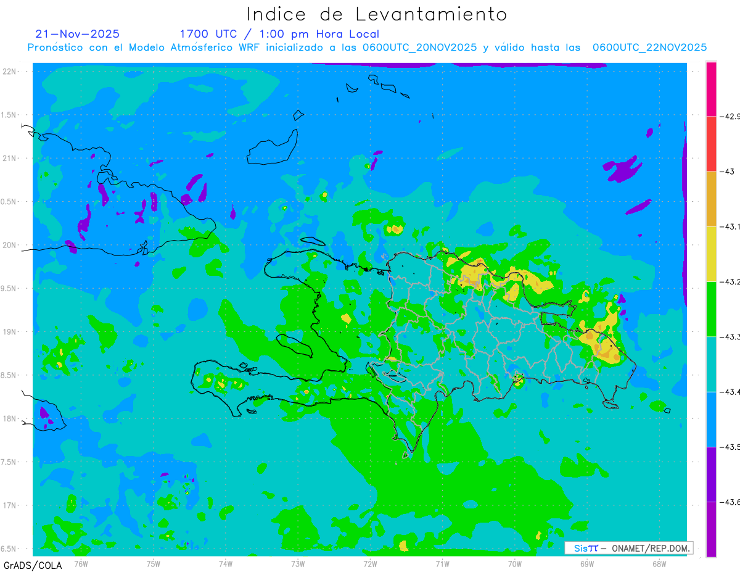
Task: Click the '74W' longitude label
Action: [226, 563]
